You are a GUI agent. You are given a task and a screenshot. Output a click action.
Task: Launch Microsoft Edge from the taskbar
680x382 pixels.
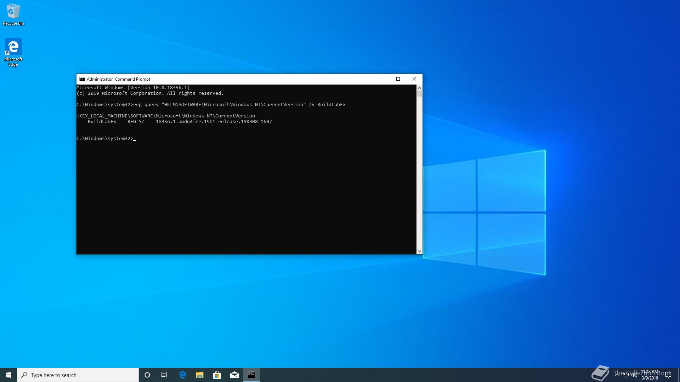click(182, 375)
